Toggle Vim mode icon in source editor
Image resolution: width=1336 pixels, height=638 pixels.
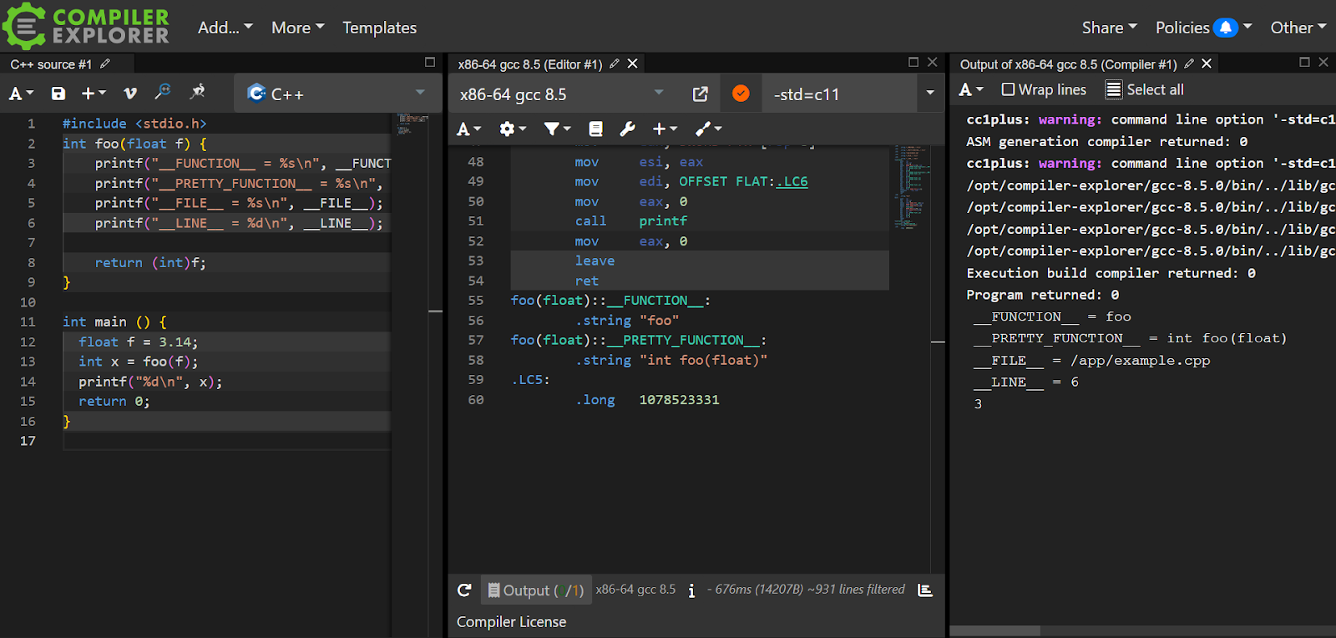click(130, 94)
